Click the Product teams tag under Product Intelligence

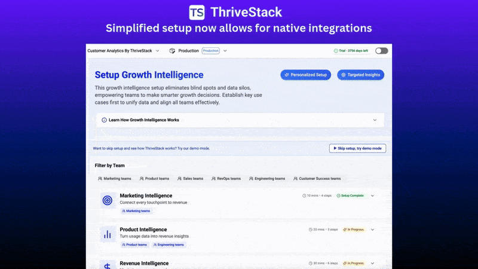[134, 245]
